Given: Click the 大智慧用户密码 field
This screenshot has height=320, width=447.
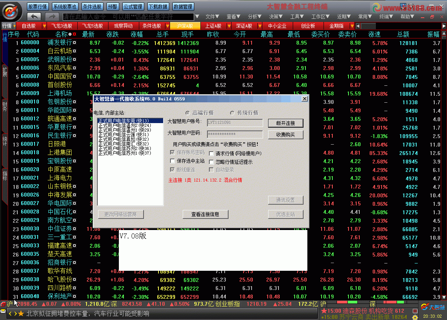Looking at the screenshot, I should tap(235, 134).
